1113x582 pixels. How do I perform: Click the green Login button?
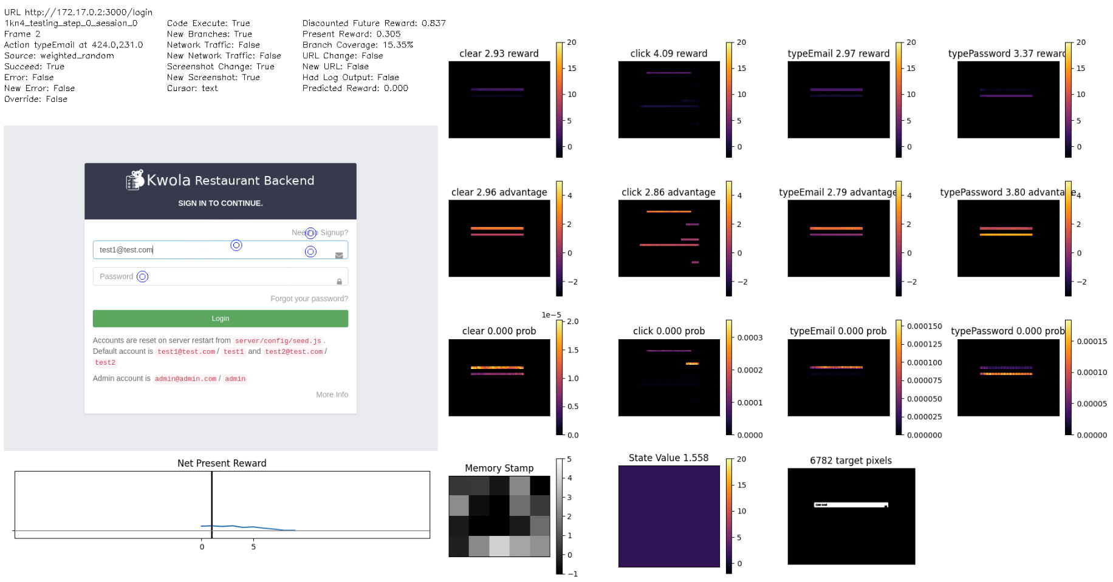(220, 319)
